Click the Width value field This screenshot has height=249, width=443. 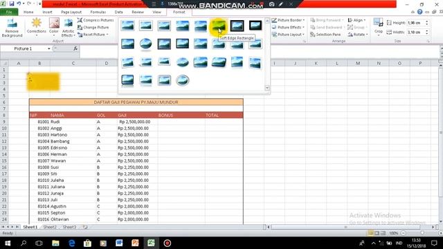(415, 33)
